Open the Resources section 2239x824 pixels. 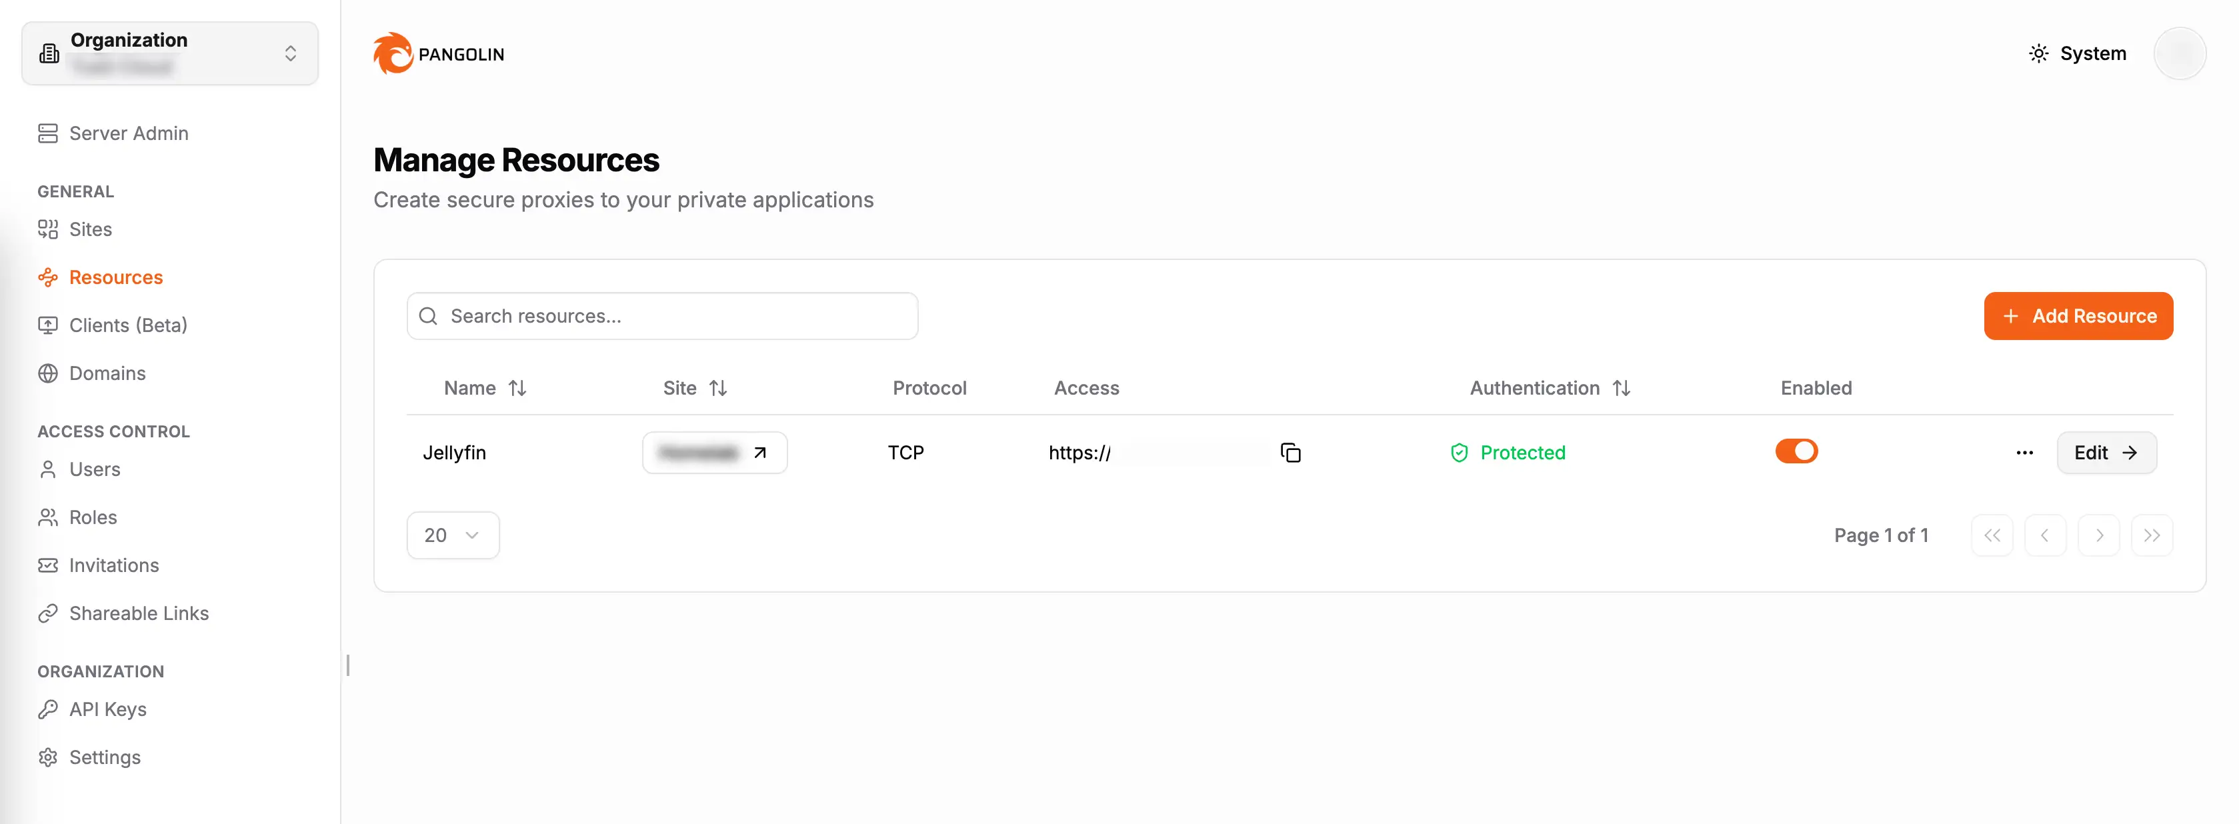pos(115,277)
